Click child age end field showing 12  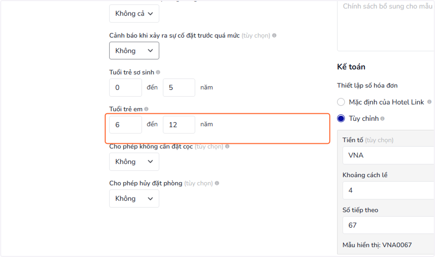[179, 125]
